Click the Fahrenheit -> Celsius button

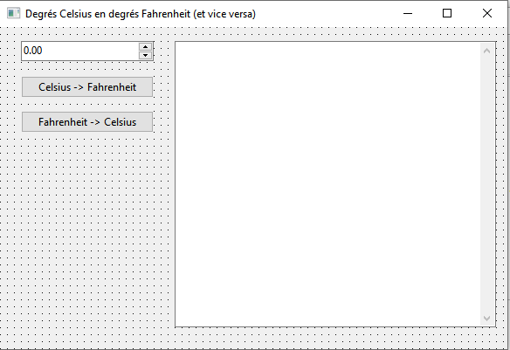coord(87,122)
